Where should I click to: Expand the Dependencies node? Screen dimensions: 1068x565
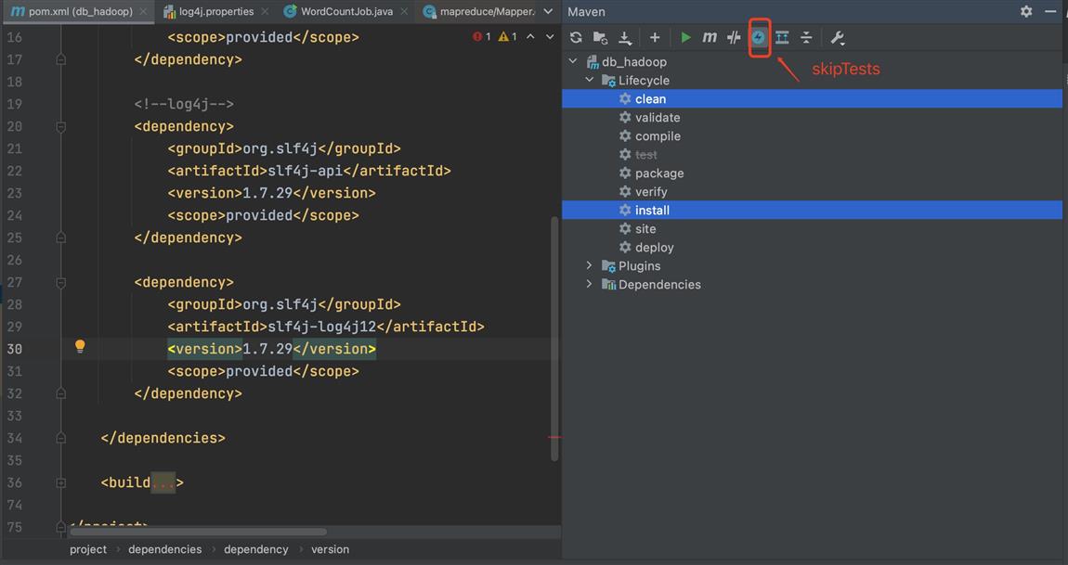(x=590, y=285)
